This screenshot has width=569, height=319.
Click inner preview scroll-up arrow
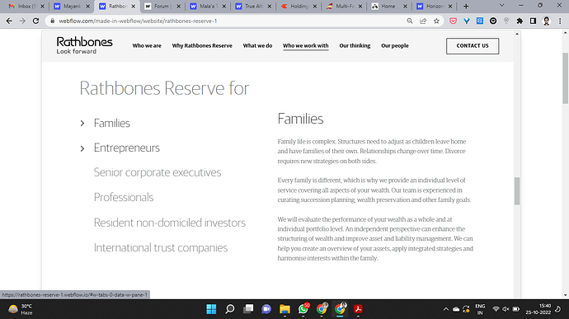click(x=517, y=34)
